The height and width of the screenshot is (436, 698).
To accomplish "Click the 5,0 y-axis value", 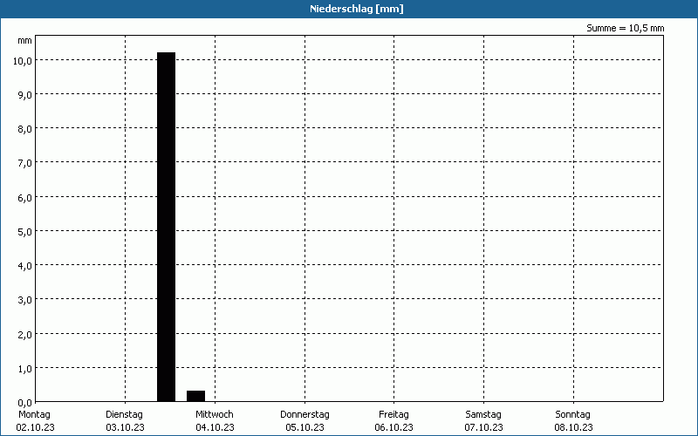I will [25, 232].
